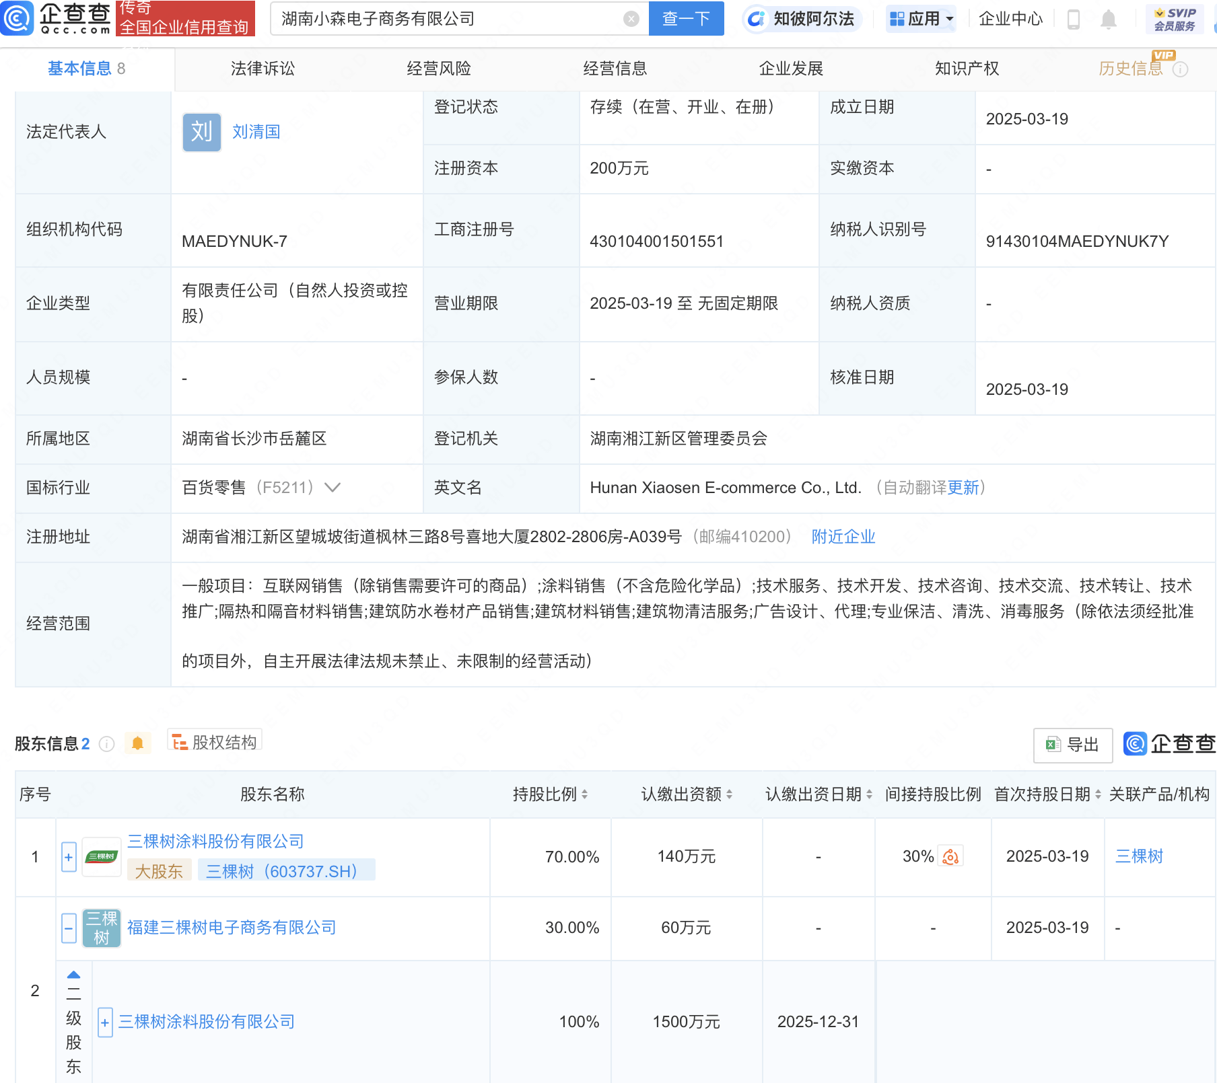This screenshot has width=1217, height=1083.
Task: Switch to 知识产权 tab
Action: [967, 69]
